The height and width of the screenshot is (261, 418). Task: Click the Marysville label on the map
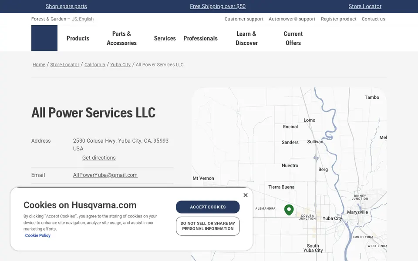(x=357, y=212)
